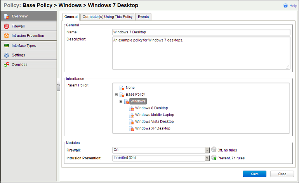Click the policy icon beside None

coord(122,88)
